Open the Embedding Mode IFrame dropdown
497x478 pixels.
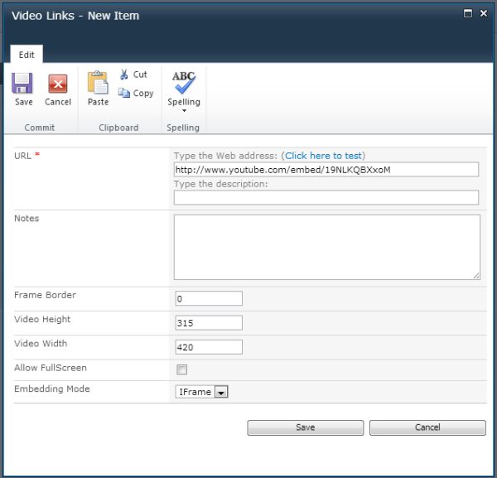pos(201,392)
